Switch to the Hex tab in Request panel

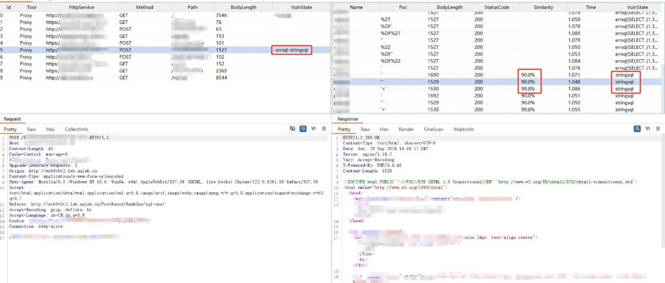[x=50, y=129]
